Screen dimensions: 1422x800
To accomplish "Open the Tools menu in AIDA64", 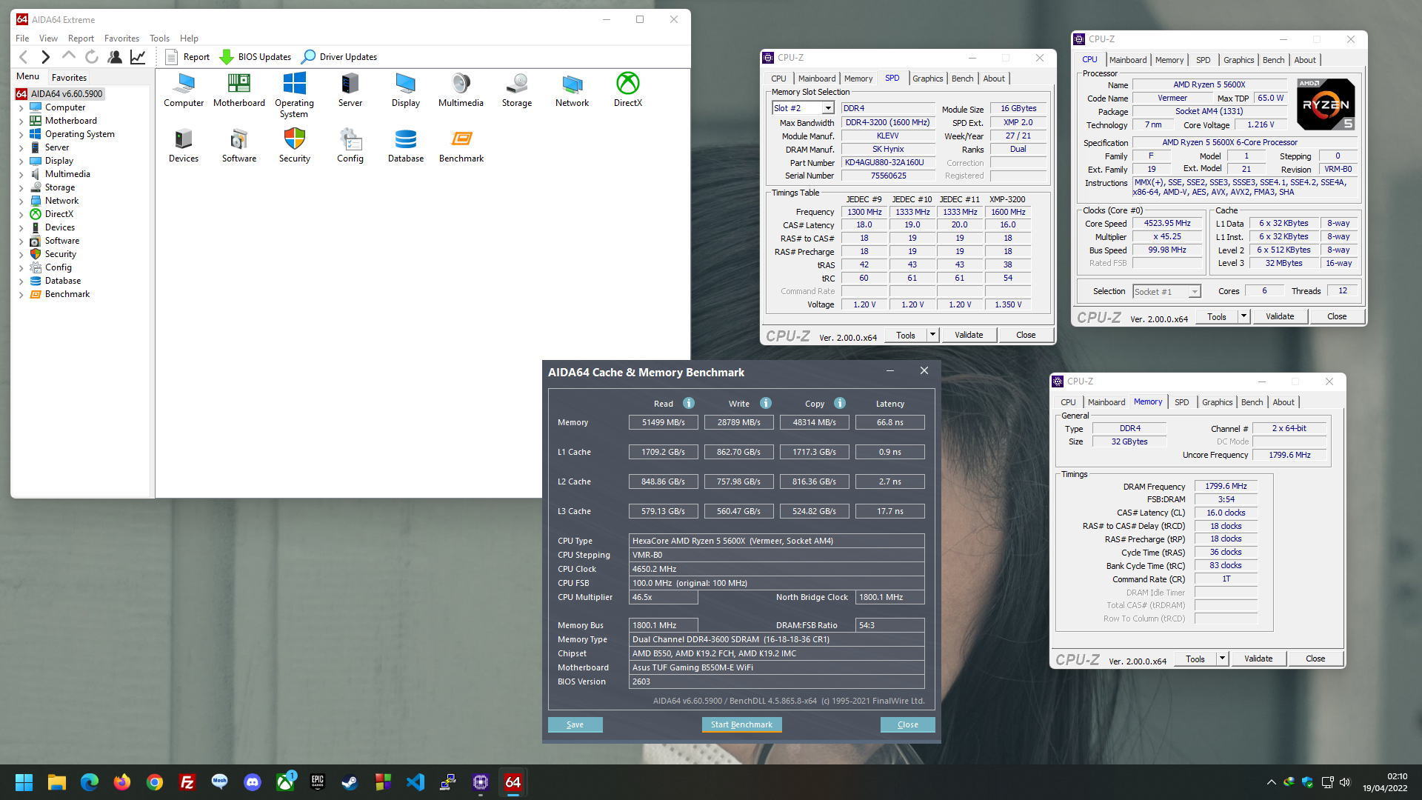I will (159, 39).
